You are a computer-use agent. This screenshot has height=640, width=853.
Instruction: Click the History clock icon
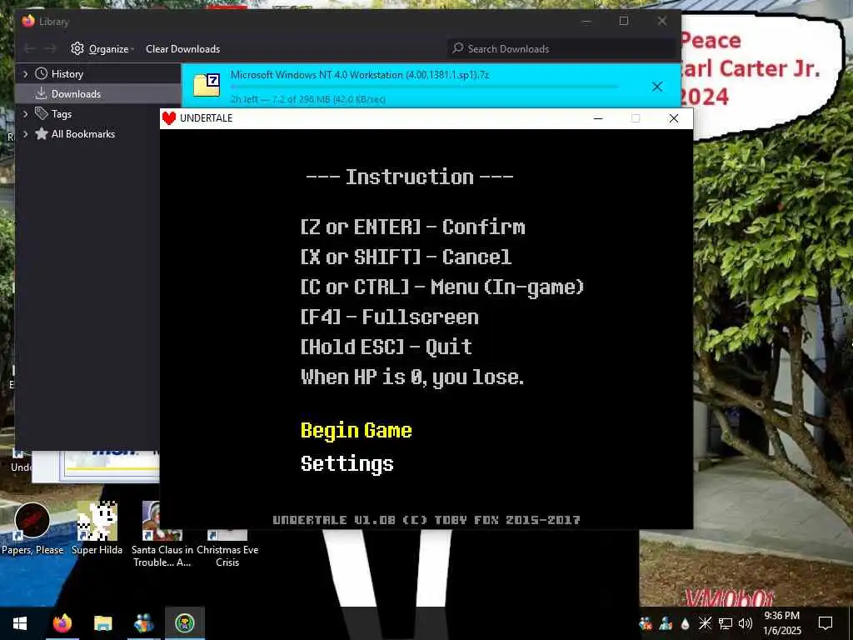coord(41,73)
